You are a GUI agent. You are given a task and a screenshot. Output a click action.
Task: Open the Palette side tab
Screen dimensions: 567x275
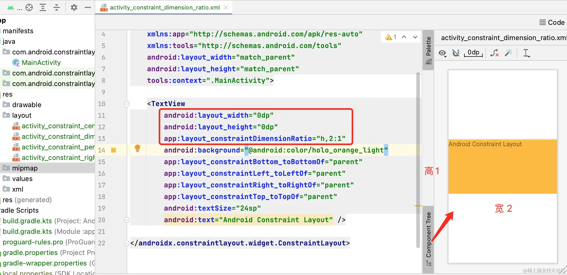428,50
